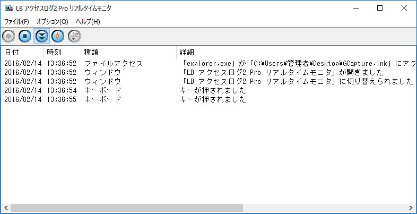Click the horizontal scrollbar right arrow
Image resolution: width=417 pixels, height=214 pixels.
tap(411, 208)
